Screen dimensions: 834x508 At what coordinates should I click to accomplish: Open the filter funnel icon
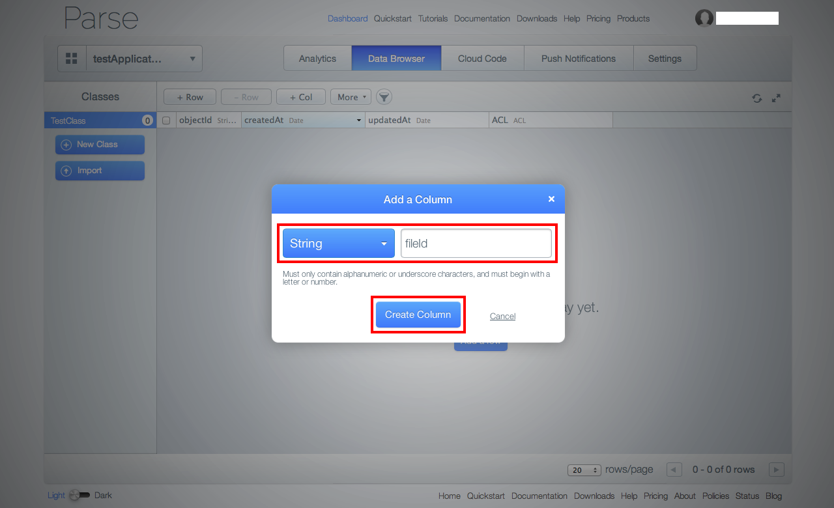pos(384,97)
